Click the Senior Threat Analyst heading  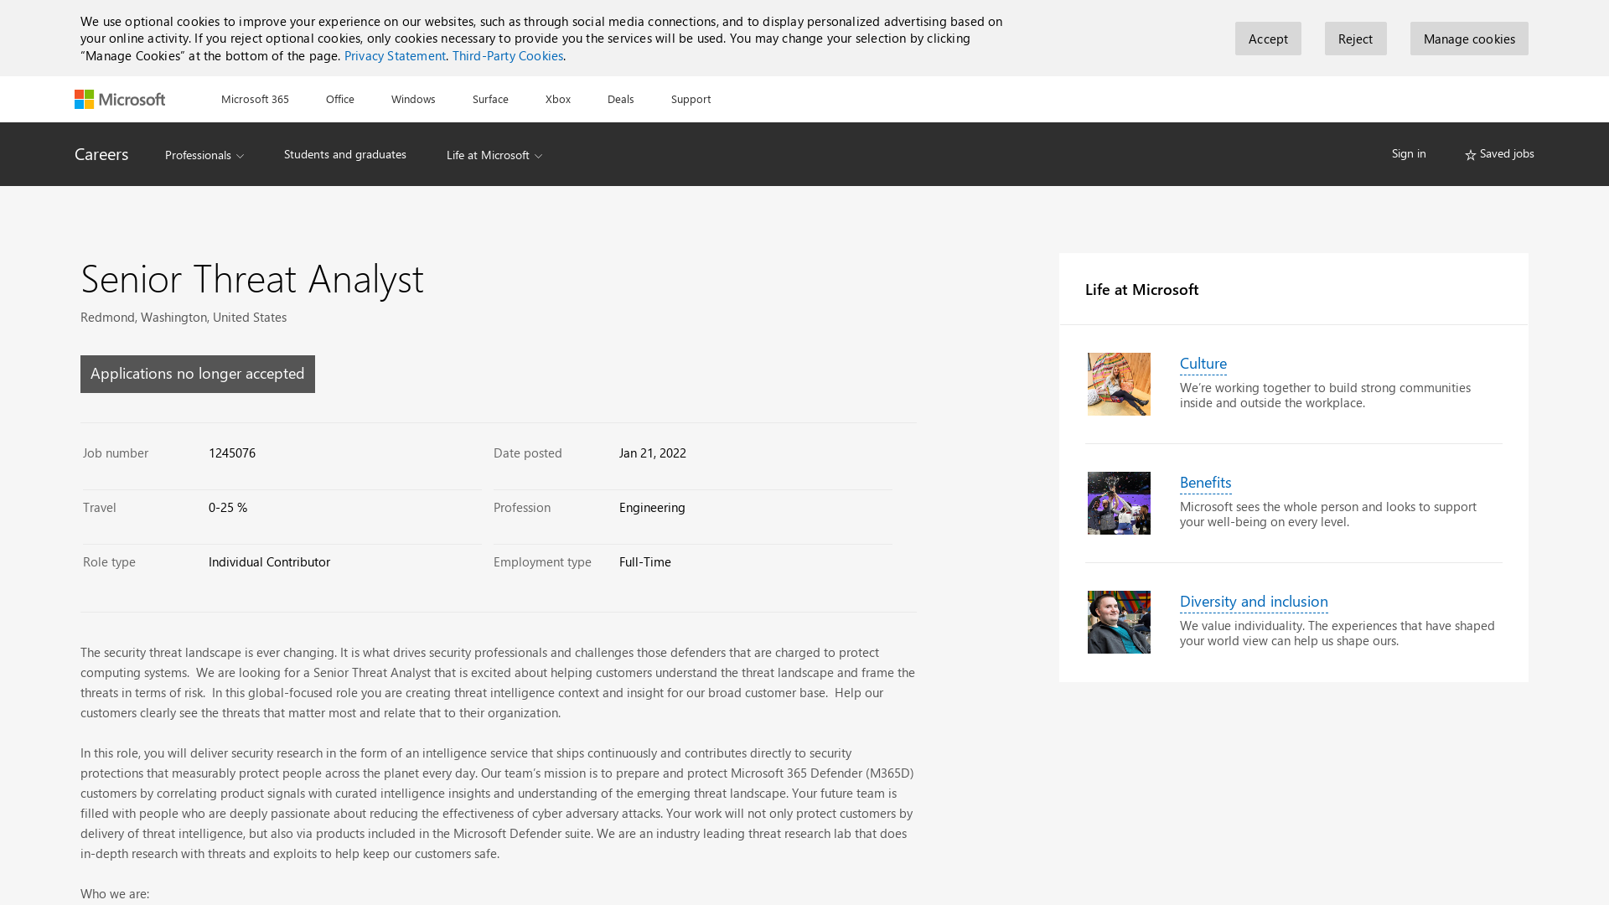tap(252, 277)
